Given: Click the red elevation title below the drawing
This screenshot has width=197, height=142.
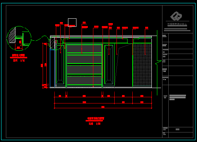Looking at the screenshot, I should click(x=96, y=118).
